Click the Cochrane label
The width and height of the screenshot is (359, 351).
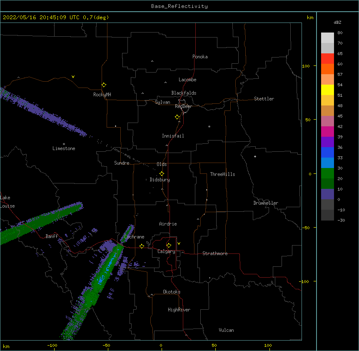134,237
